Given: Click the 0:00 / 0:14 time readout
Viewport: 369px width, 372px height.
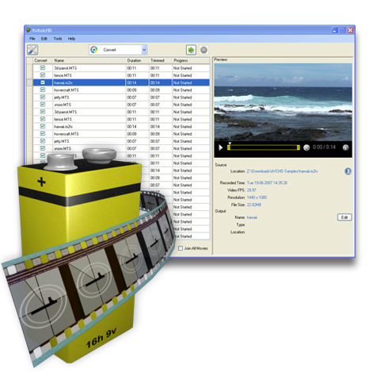Looking at the screenshot, I should (324, 147).
